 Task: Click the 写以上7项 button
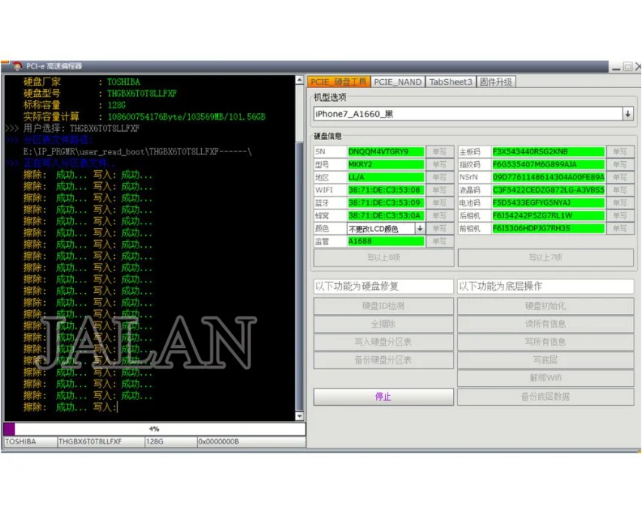pos(546,258)
